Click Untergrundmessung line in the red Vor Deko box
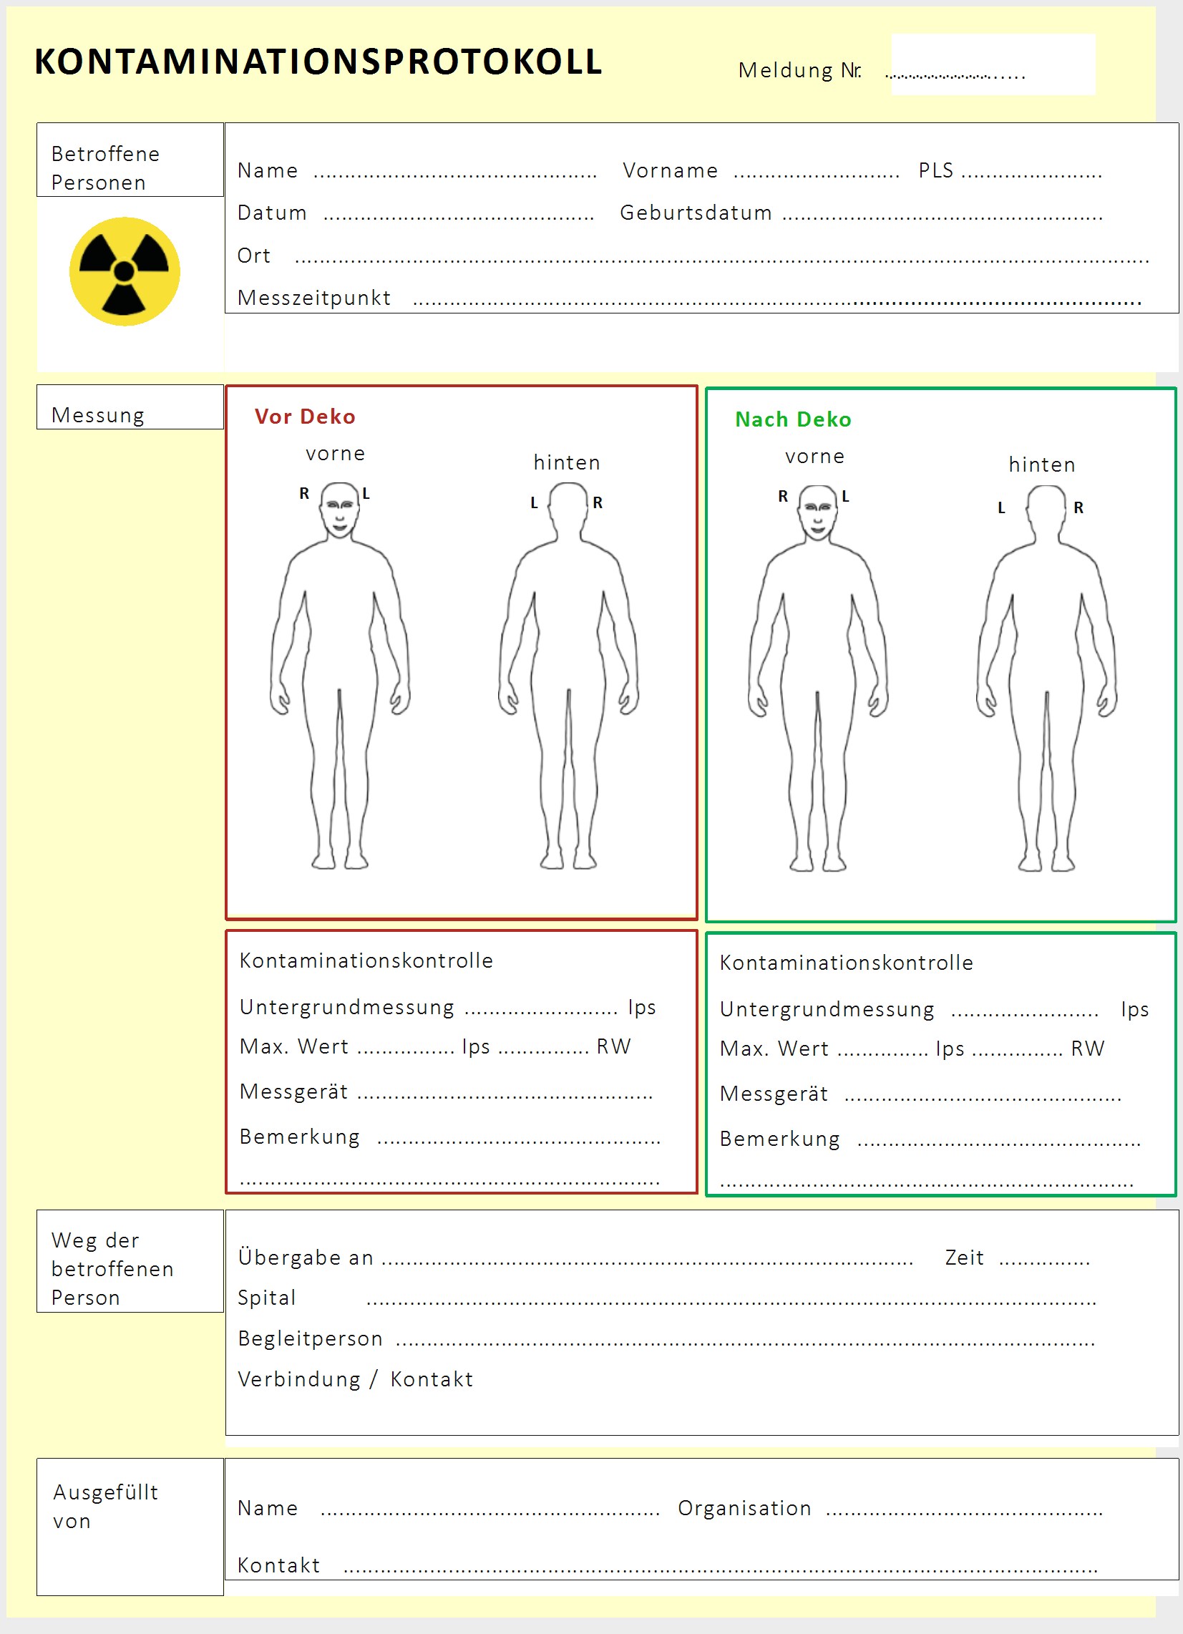Screen dimensions: 1183x1634 [540, 1009]
